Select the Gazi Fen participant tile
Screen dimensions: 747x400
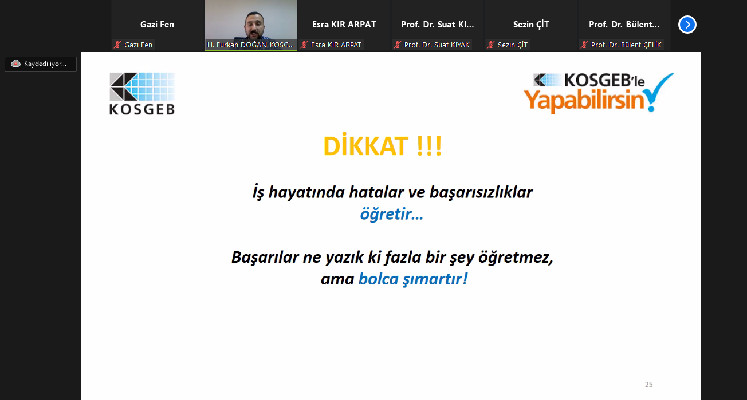pyautogui.click(x=157, y=24)
